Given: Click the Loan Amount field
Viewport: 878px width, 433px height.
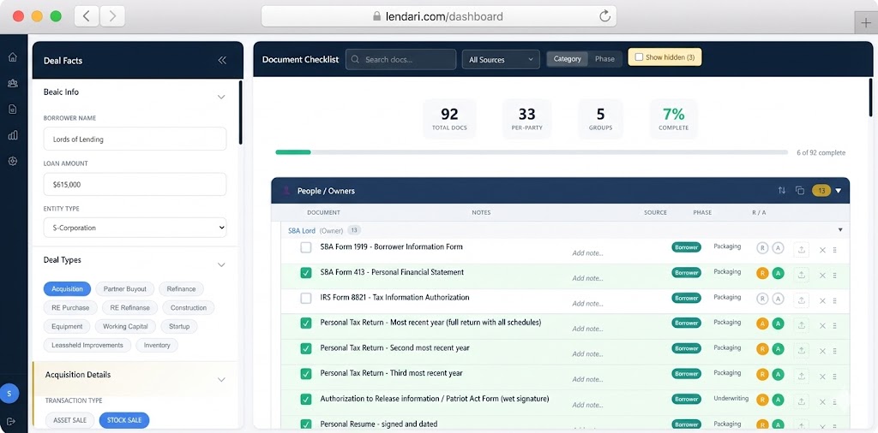Looking at the screenshot, I should coord(135,184).
